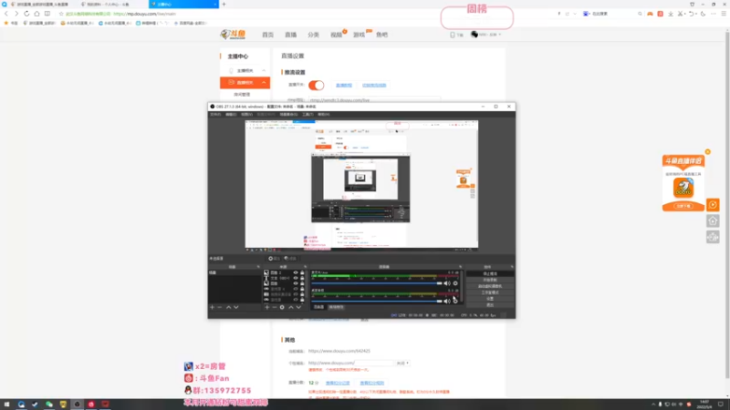Click Douyu logo in site header
The width and height of the screenshot is (730, 410).
pyautogui.click(x=234, y=35)
